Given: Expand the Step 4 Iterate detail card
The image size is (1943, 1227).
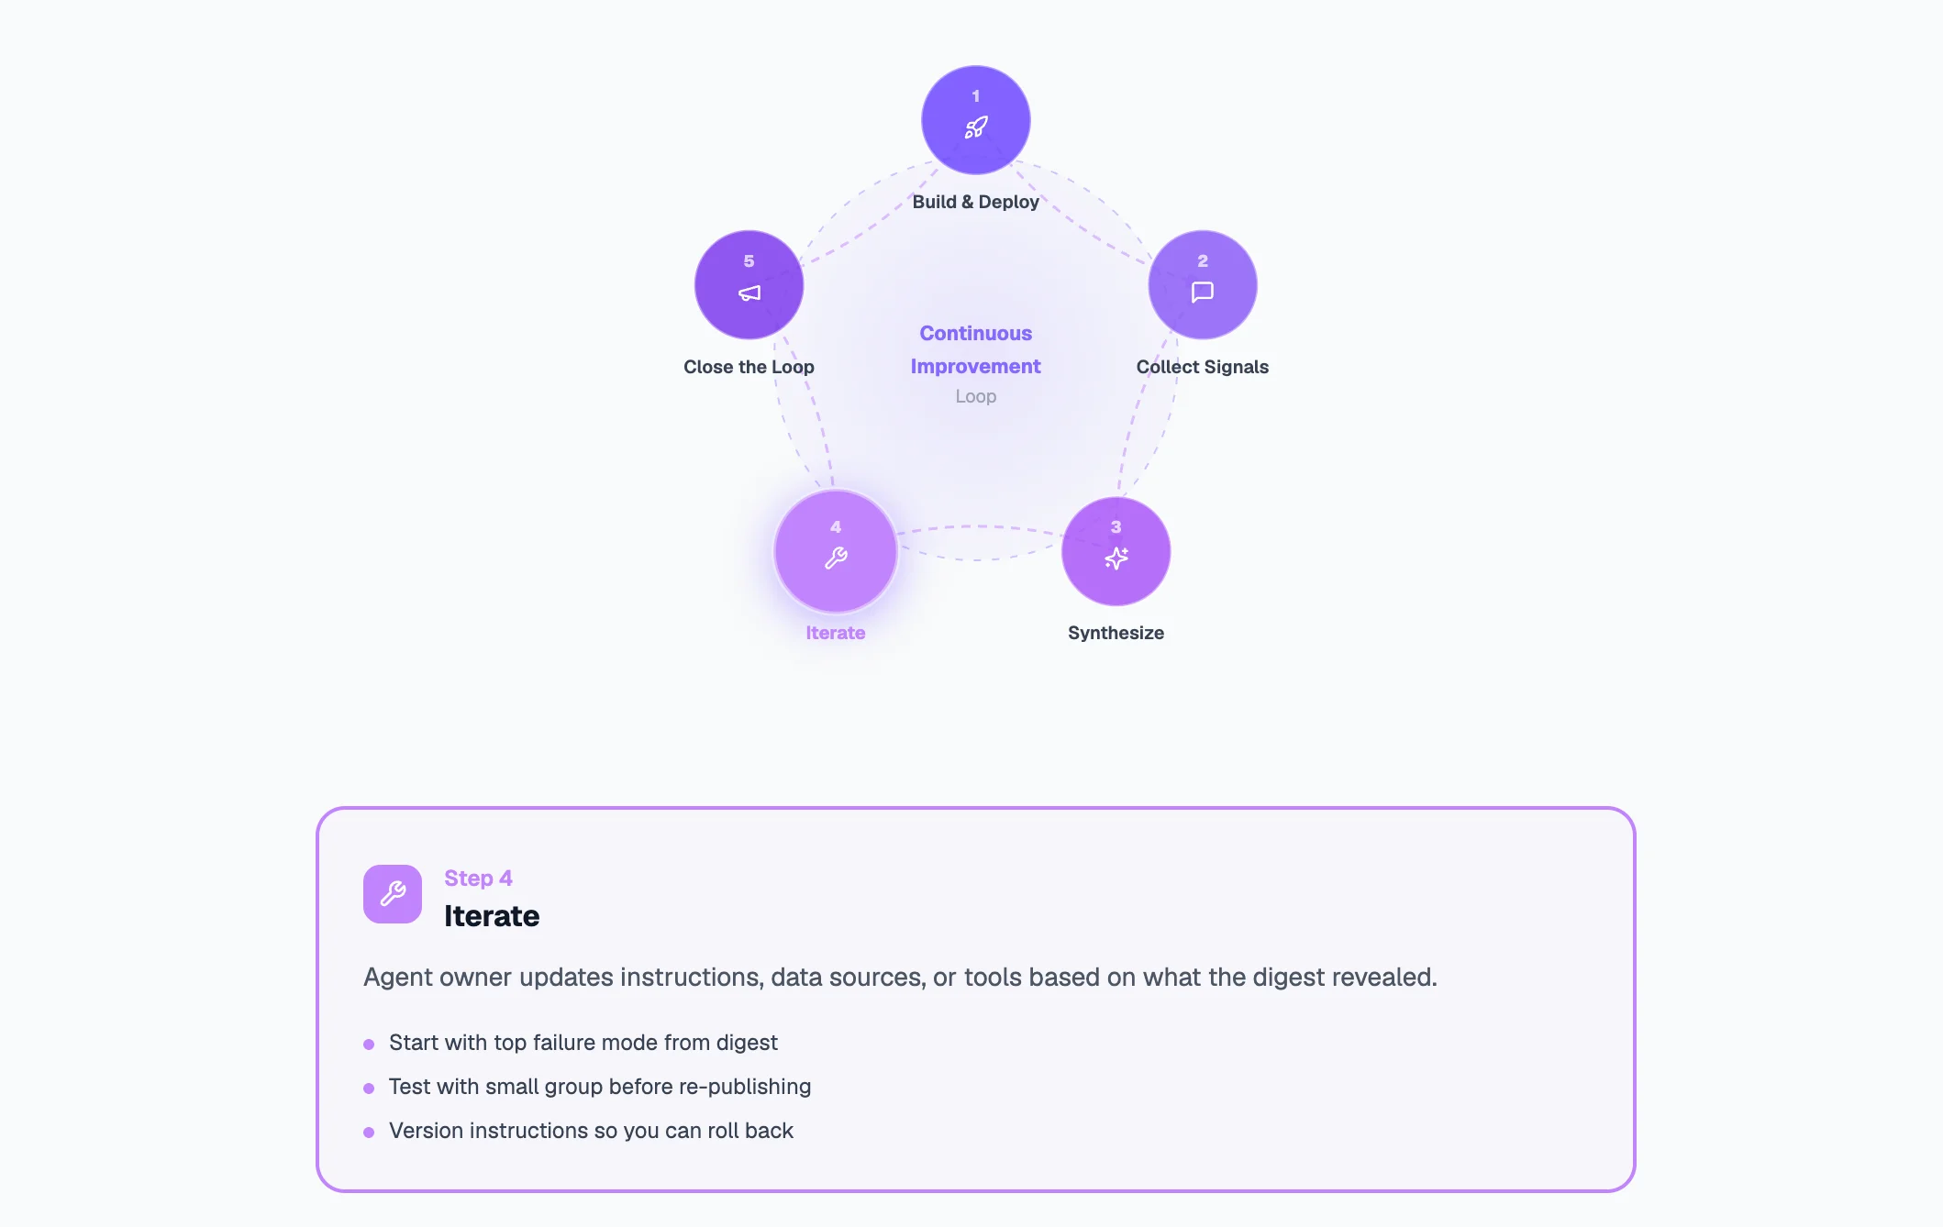Looking at the screenshot, I should [x=975, y=1000].
